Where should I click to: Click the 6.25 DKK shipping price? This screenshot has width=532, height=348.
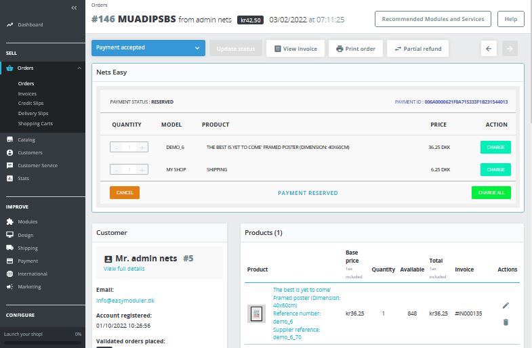click(441, 169)
